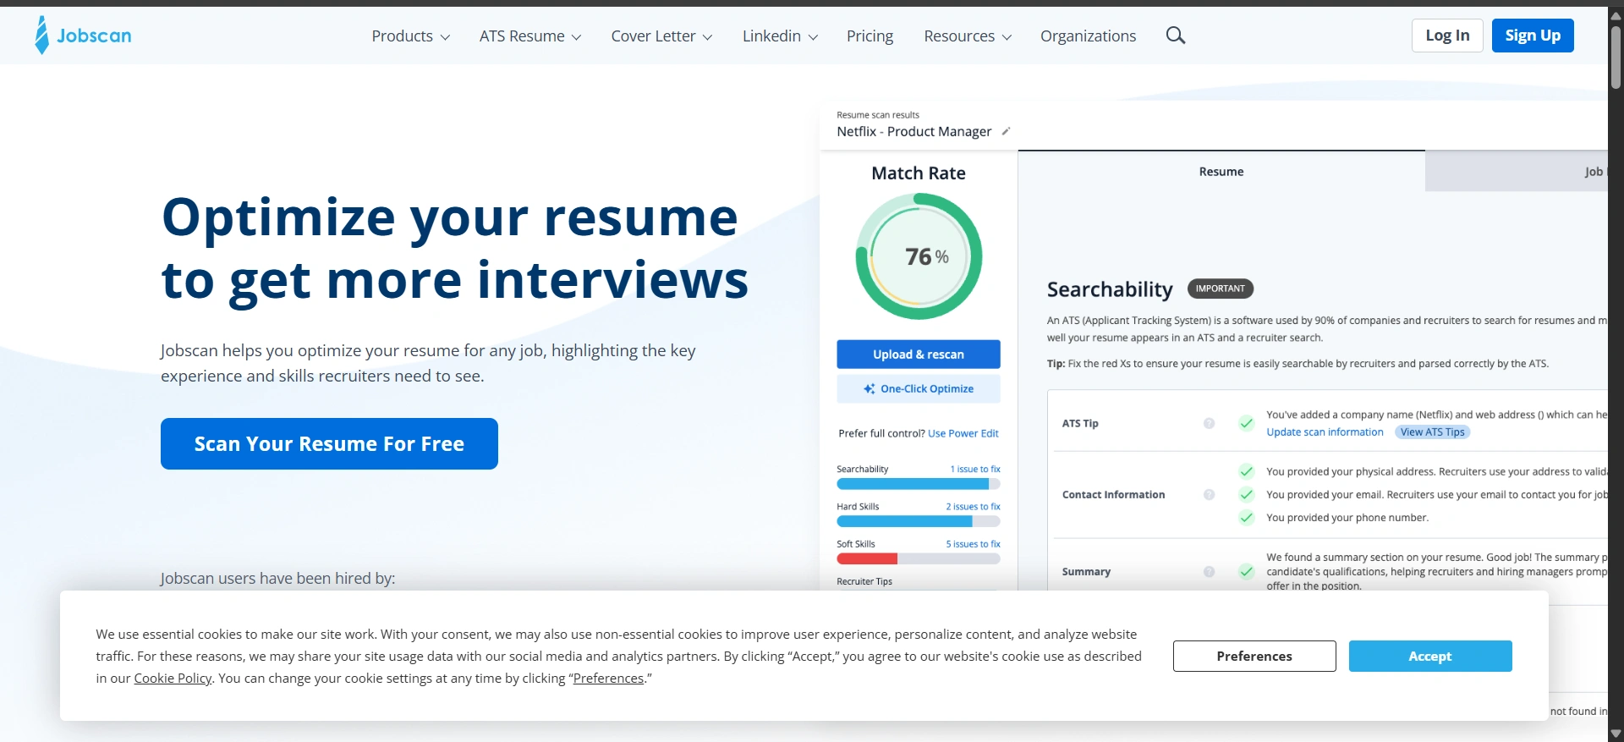Click the View ATS Tips badge
1624x742 pixels.
pos(1432,431)
